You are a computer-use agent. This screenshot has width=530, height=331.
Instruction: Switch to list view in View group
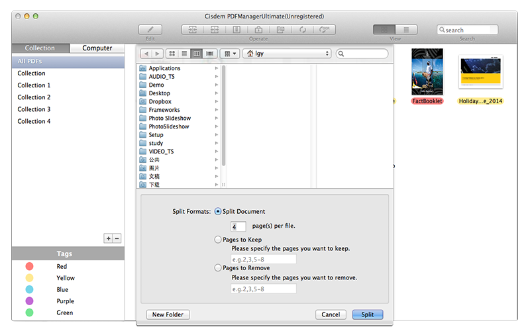(x=406, y=30)
